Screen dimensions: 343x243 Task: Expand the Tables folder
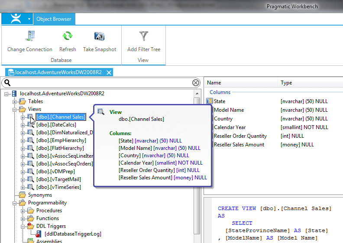[14, 102]
